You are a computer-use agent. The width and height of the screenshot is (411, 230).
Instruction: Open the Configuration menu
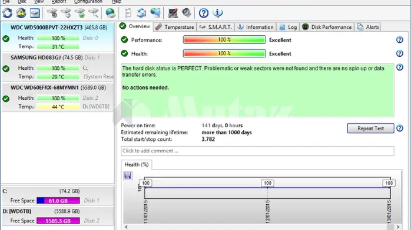click(88, 2)
